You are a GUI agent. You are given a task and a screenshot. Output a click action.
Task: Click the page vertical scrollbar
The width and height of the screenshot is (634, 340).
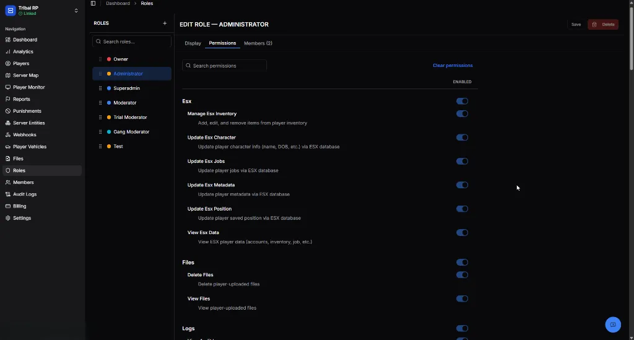[x=631, y=38]
